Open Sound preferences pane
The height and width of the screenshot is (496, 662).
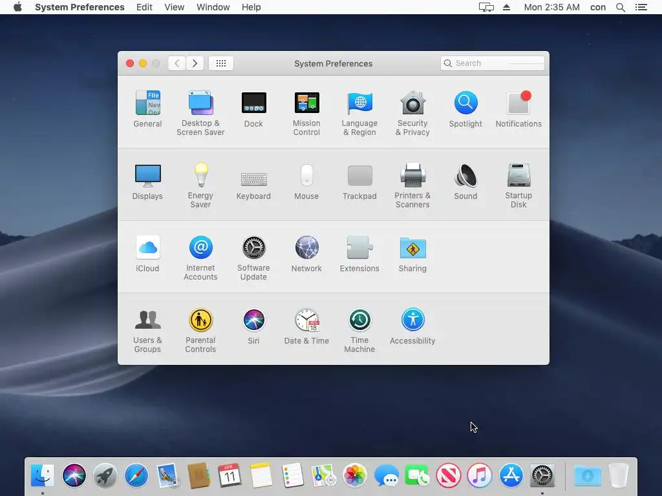(x=465, y=181)
